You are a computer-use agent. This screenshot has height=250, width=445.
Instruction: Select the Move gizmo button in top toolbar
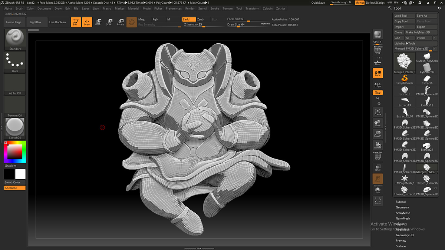pos(98,22)
